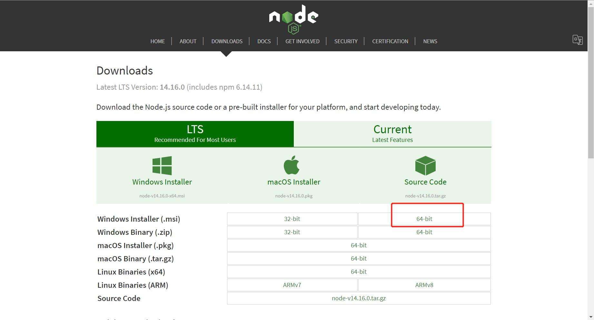Download Linux ARMv7 binaries
The image size is (594, 320).
(x=292, y=285)
